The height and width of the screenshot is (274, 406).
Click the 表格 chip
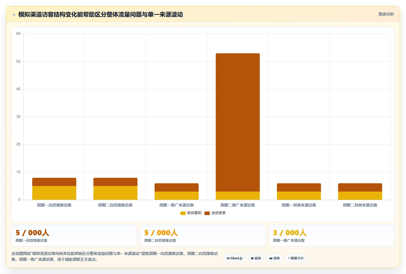pos(256,258)
